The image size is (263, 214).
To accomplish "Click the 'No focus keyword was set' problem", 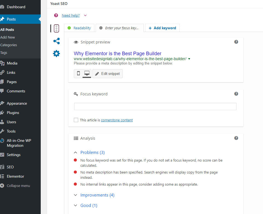I will 151,163.
